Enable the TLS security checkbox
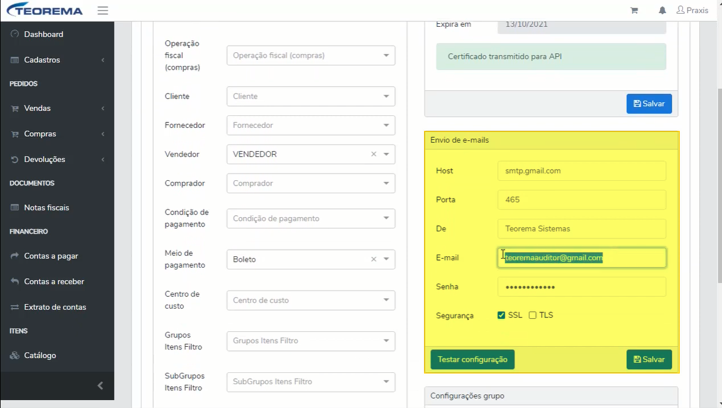 [x=533, y=315]
